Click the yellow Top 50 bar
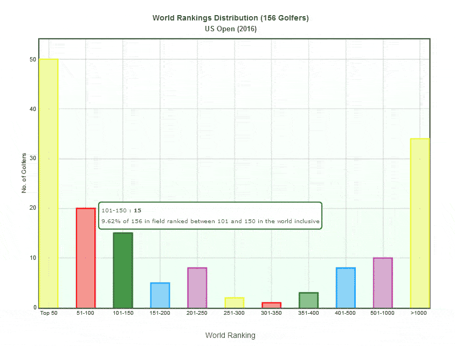The image size is (455, 346). [49, 183]
